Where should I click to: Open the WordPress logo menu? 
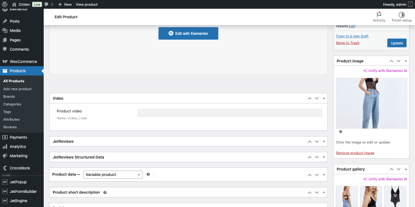(x=4, y=4)
